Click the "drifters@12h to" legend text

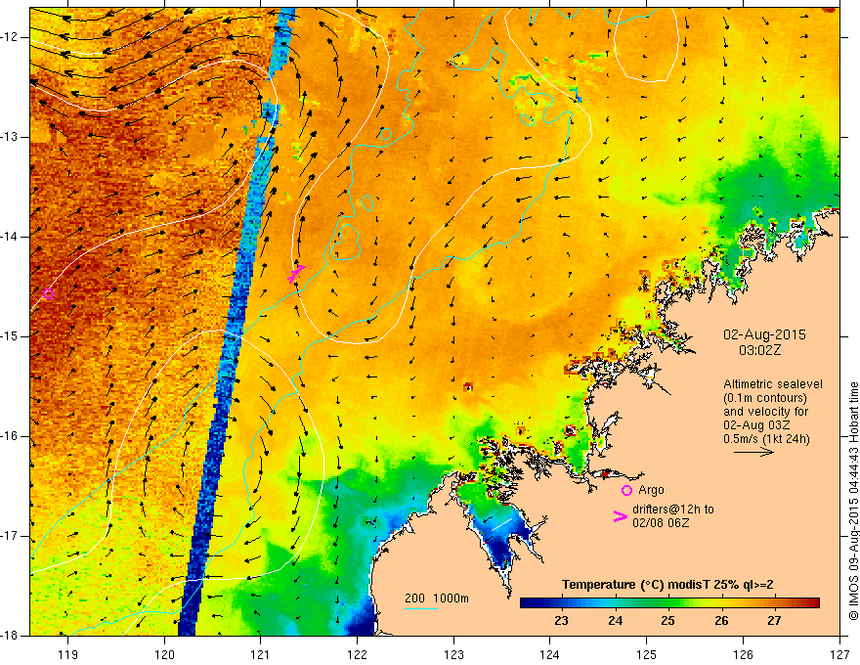click(673, 510)
